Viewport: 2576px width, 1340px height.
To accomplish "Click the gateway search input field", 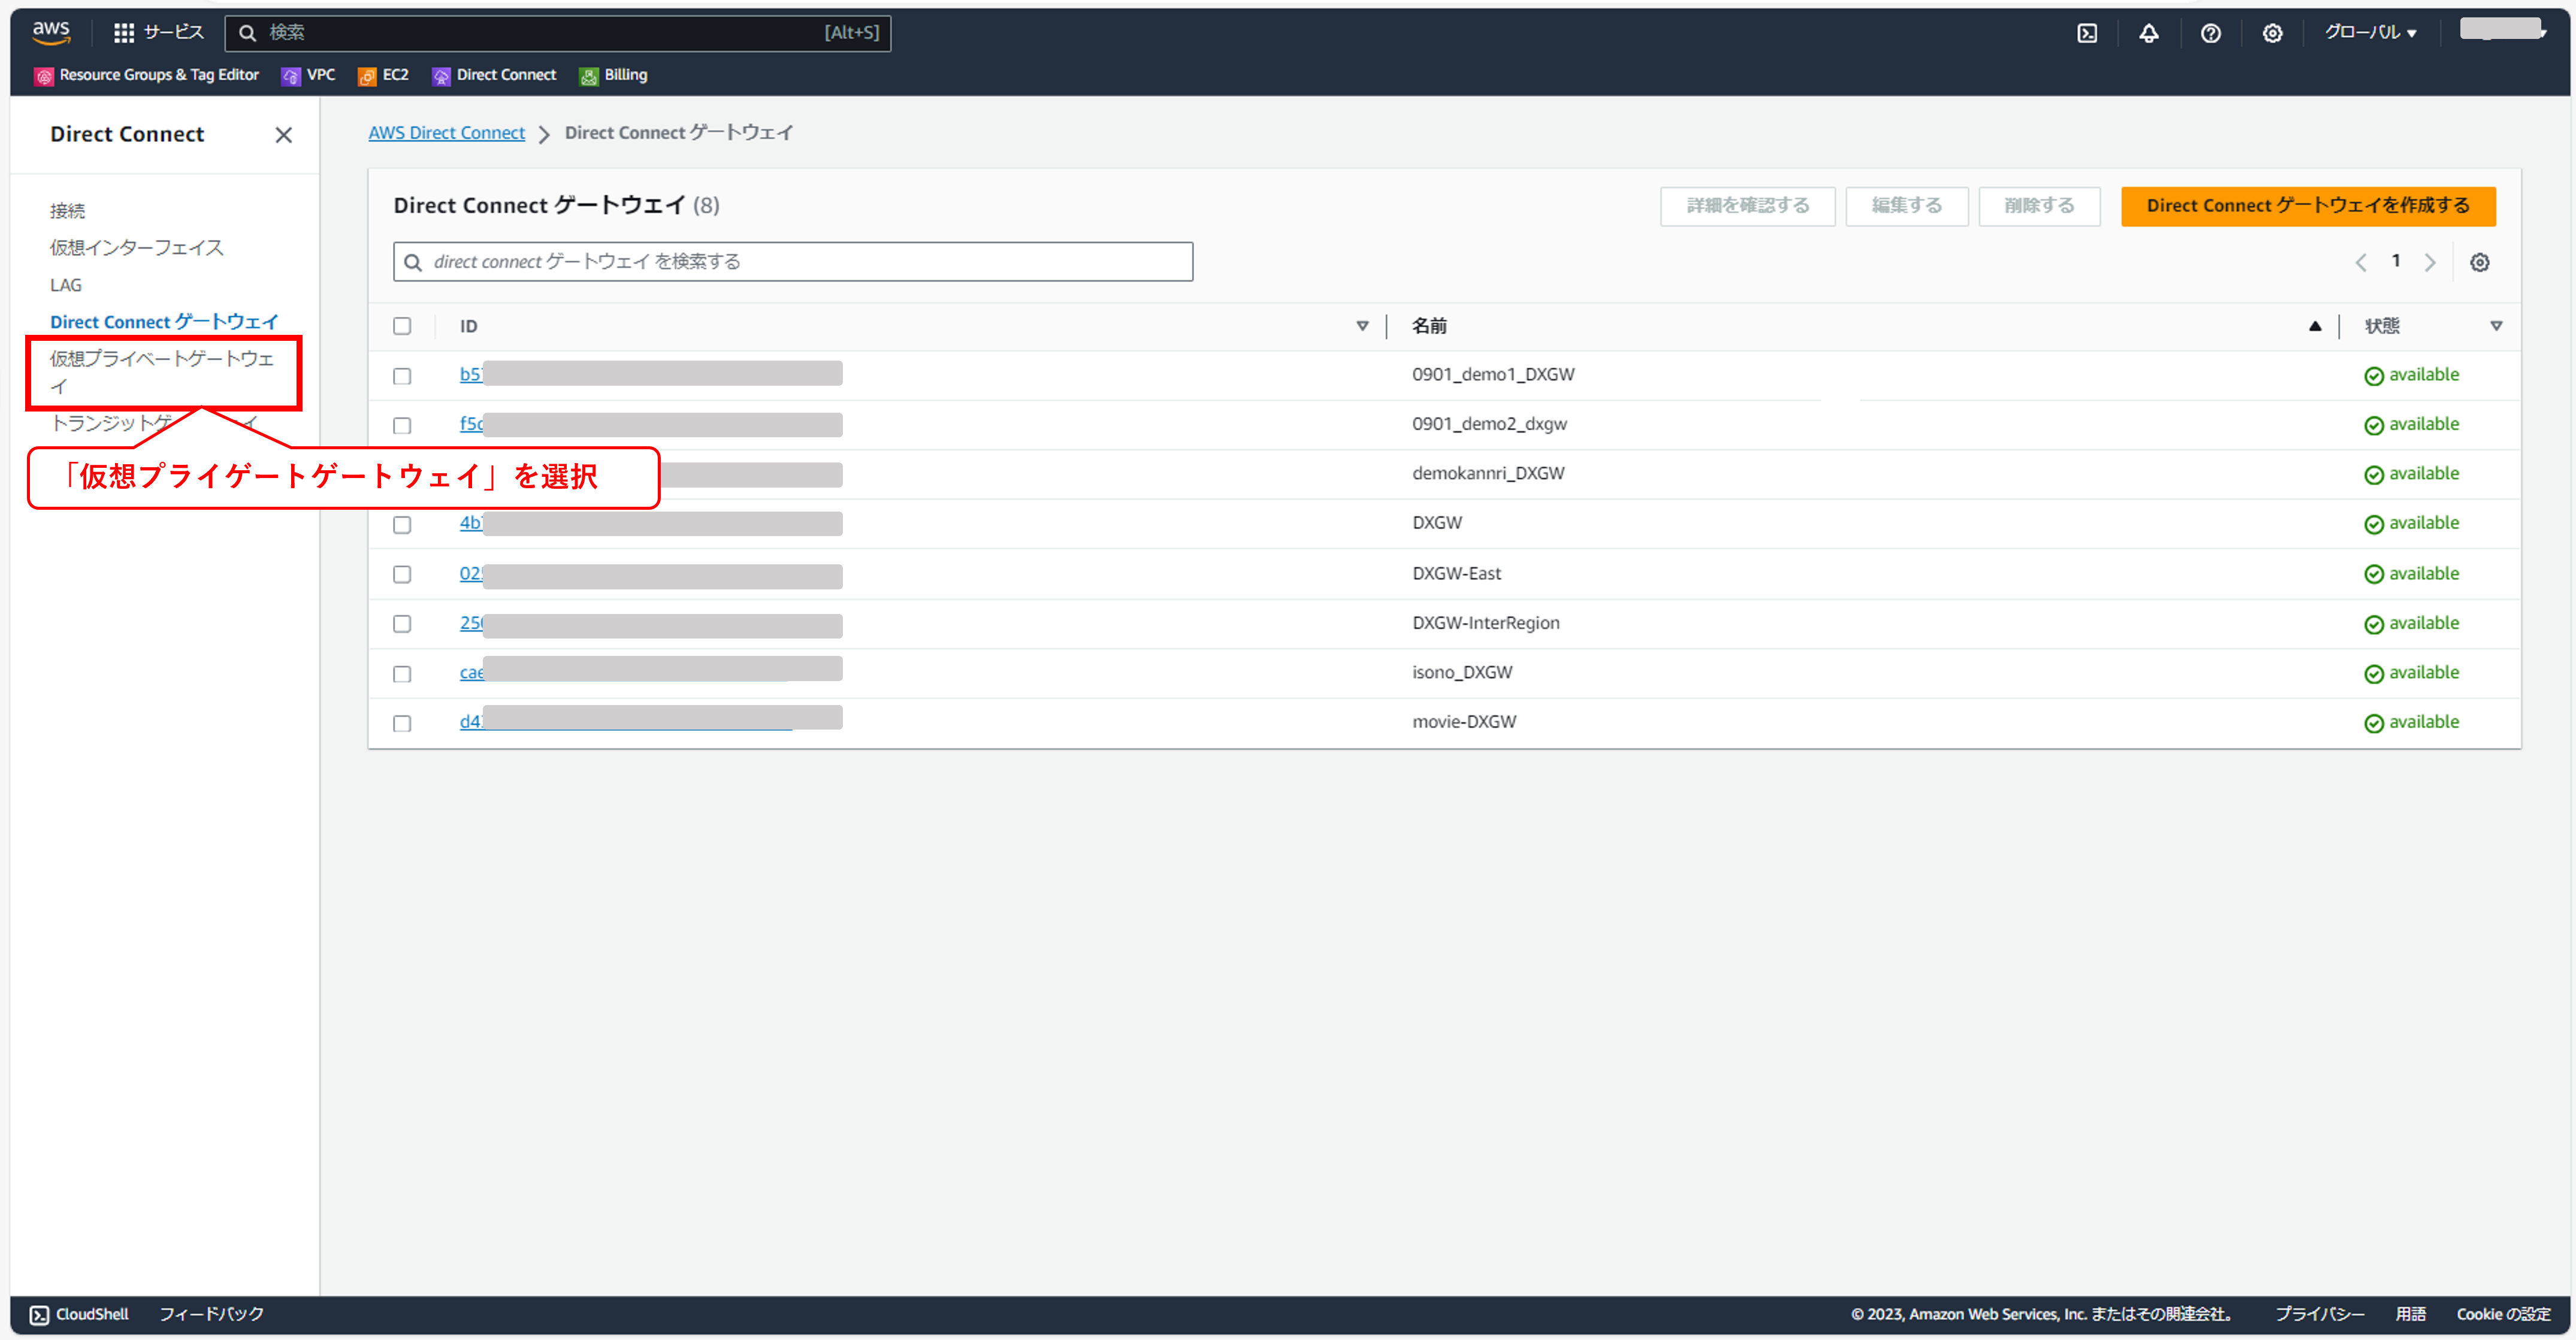I will point(792,262).
